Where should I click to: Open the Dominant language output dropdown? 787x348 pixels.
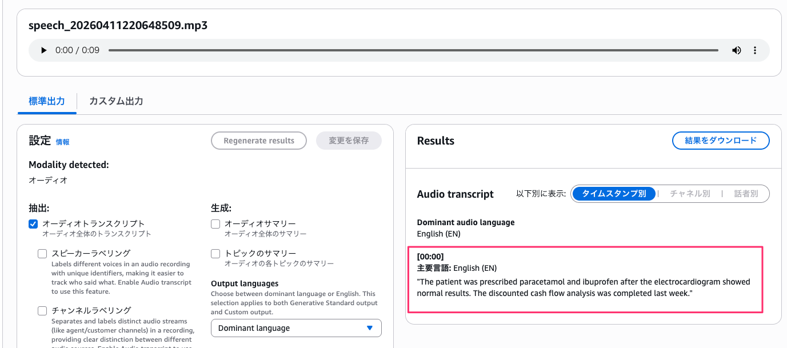pos(296,328)
